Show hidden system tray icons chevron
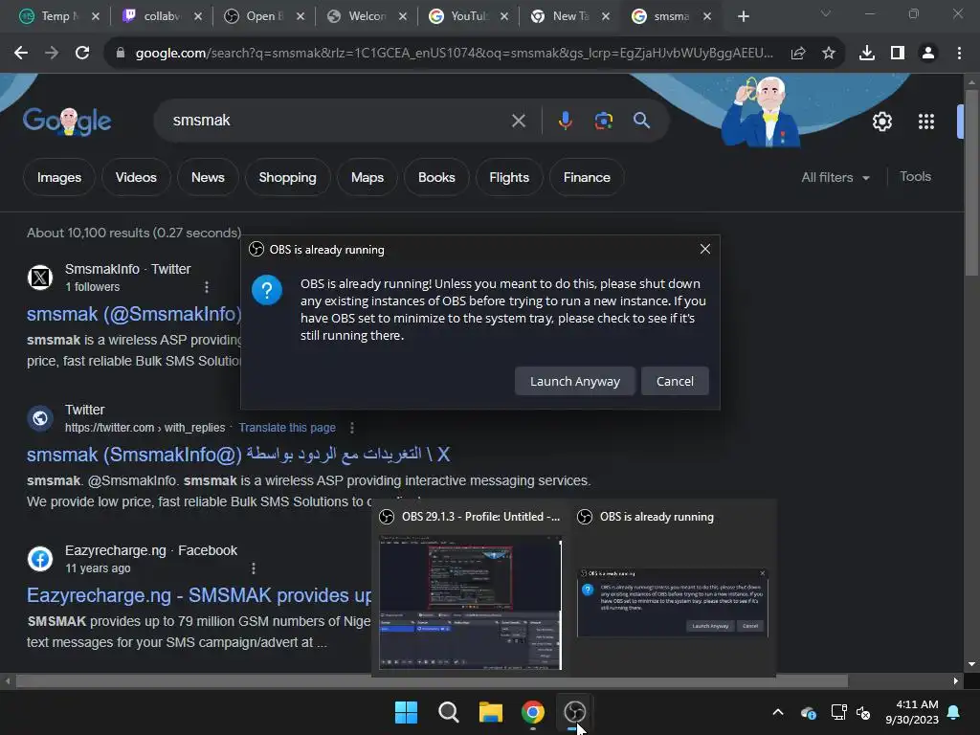 [x=778, y=712]
